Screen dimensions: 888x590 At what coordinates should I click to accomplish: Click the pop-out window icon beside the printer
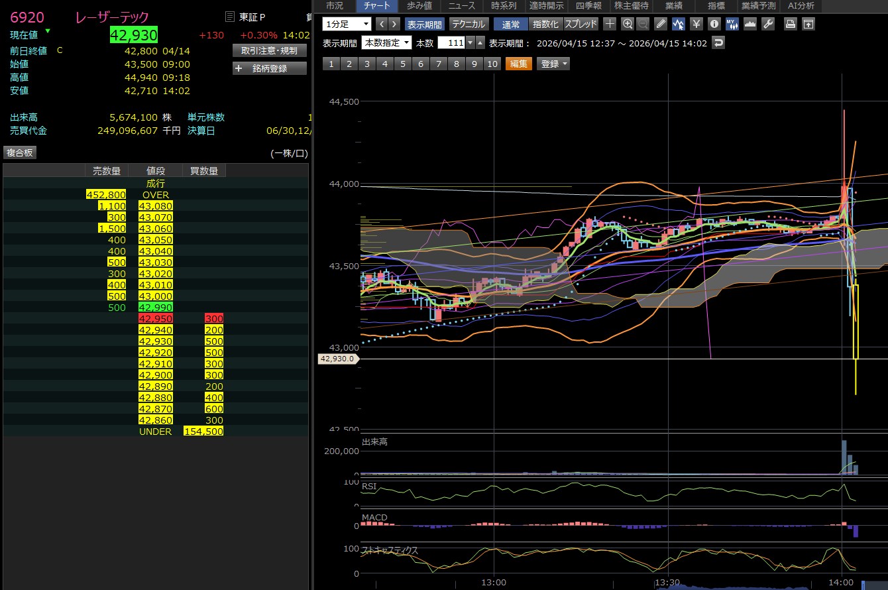click(x=808, y=24)
